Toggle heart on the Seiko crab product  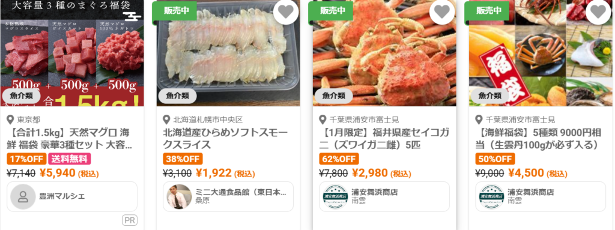pos(442,12)
